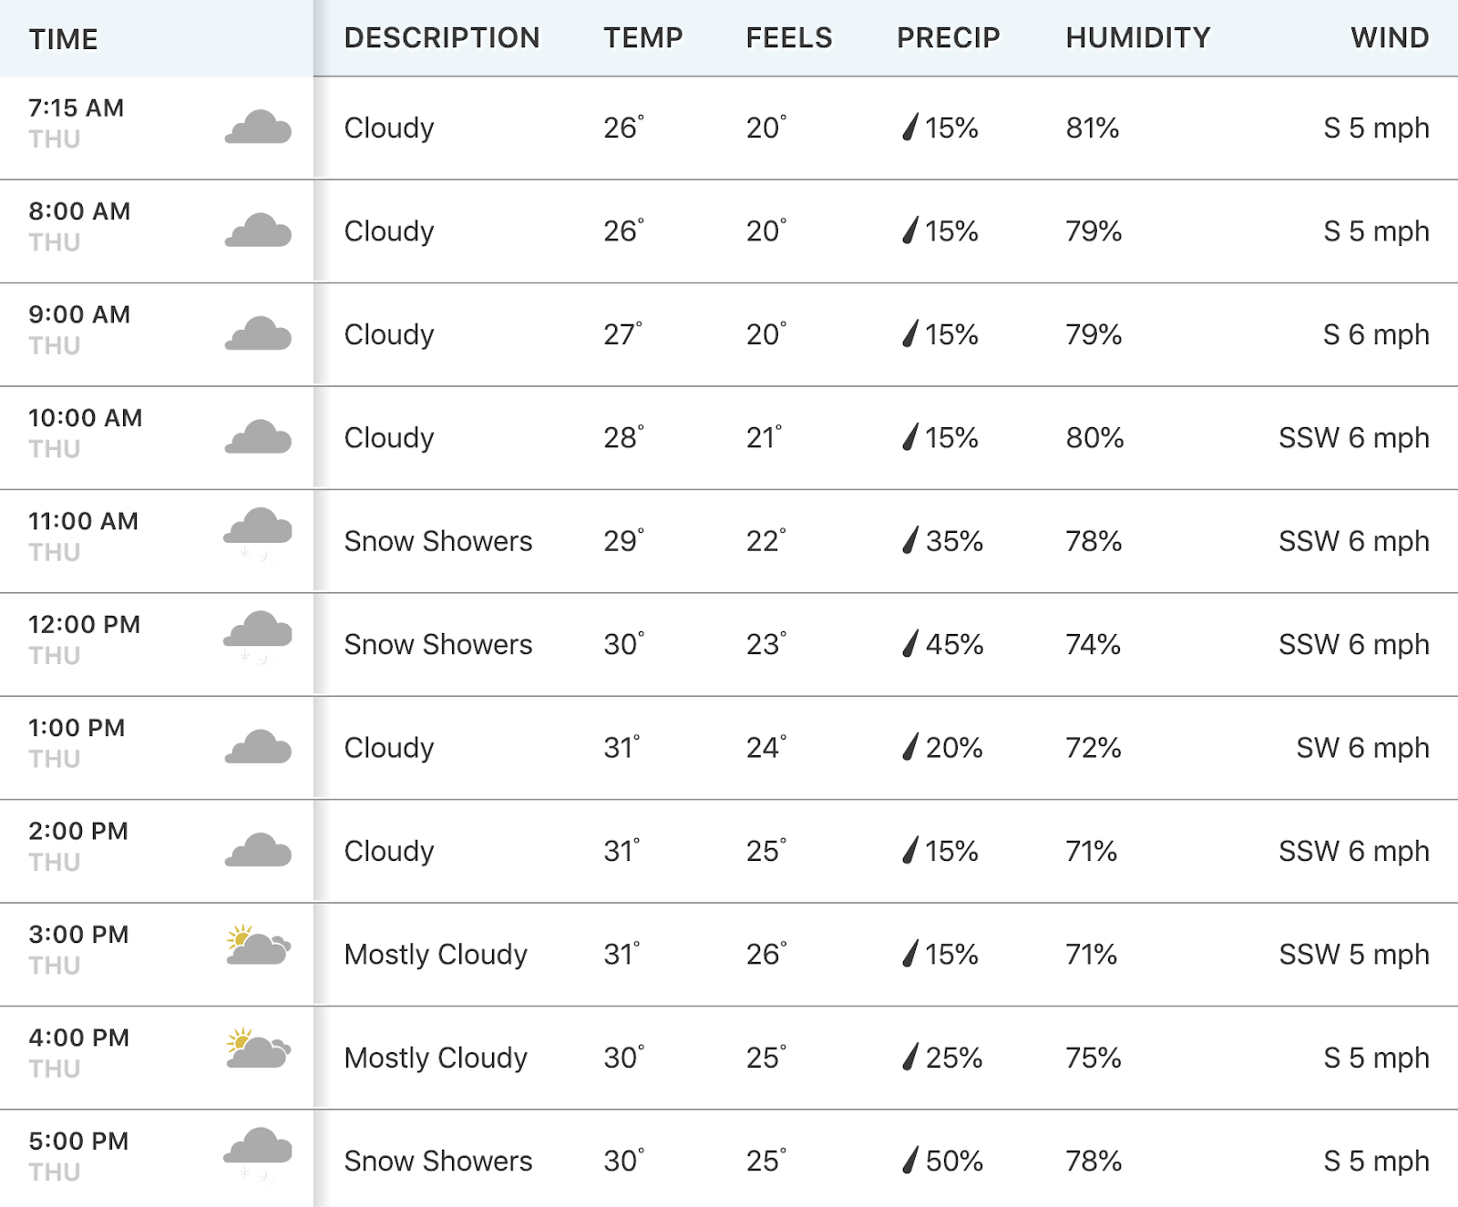Click the raindrop icon beside 50% precip
Viewport: 1458px width, 1207px height.
909,1161
